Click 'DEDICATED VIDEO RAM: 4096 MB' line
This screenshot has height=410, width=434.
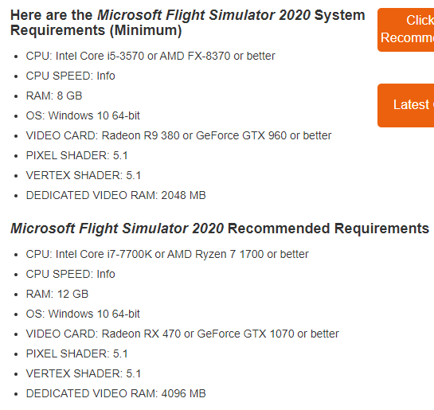point(116,393)
